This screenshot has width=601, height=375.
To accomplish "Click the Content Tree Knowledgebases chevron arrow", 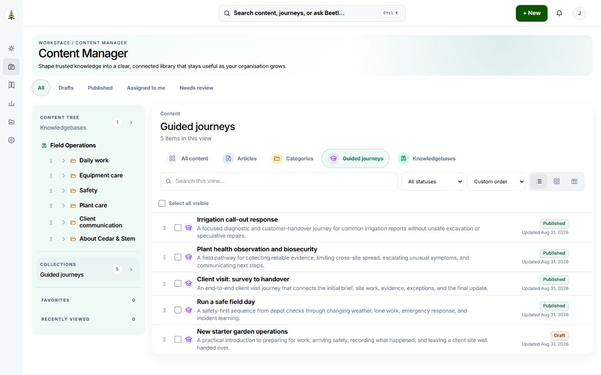I will point(131,122).
